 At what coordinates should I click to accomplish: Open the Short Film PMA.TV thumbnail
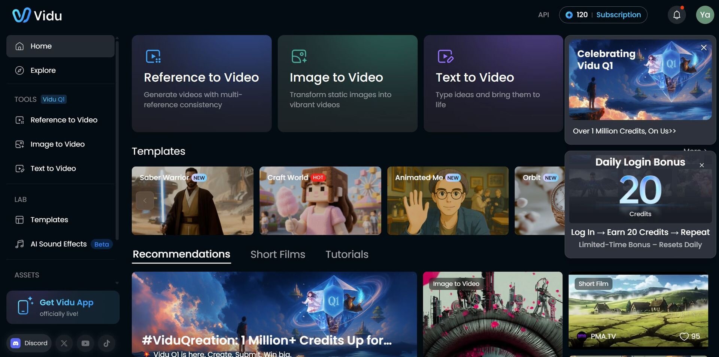[x=638, y=311]
